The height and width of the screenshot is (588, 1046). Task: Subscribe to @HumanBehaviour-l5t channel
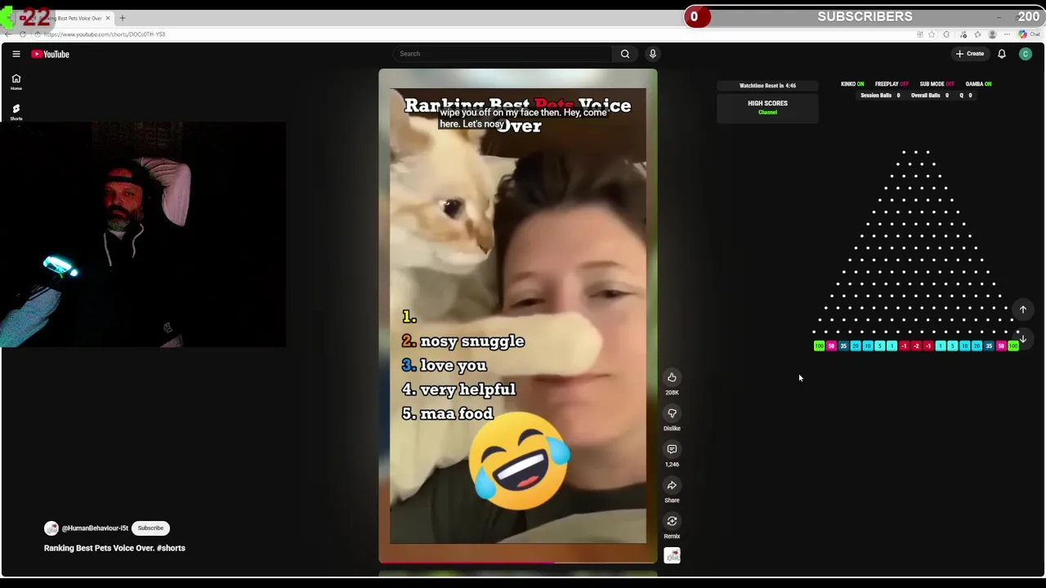click(x=150, y=528)
